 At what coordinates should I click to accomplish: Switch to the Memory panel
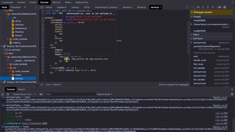click(x=57, y=3)
